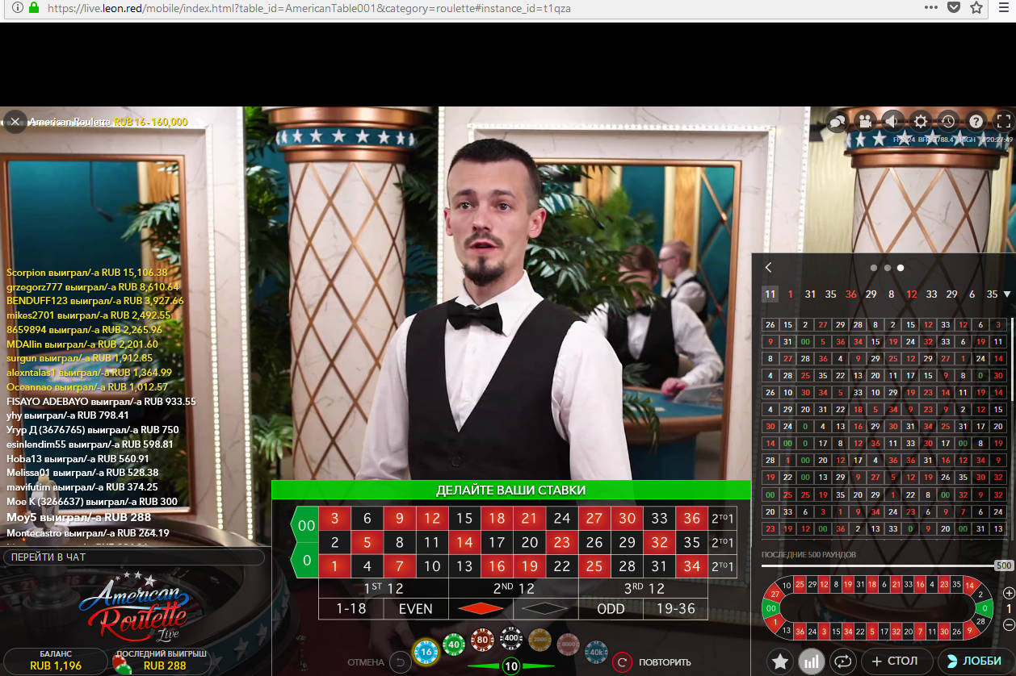Click the favorites star icon

click(779, 661)
